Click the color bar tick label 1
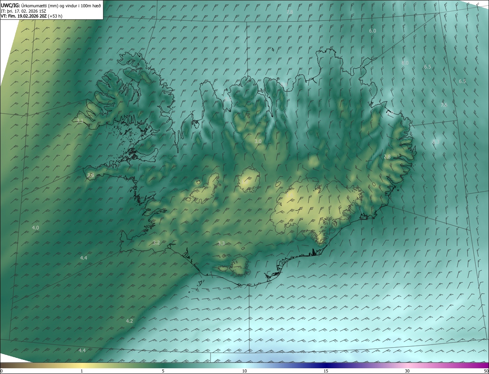 tap(82, 371)
